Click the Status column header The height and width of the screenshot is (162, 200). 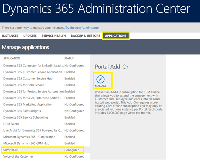[69, 58]
